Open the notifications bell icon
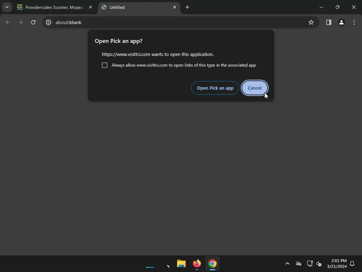 tap(352, 263)
